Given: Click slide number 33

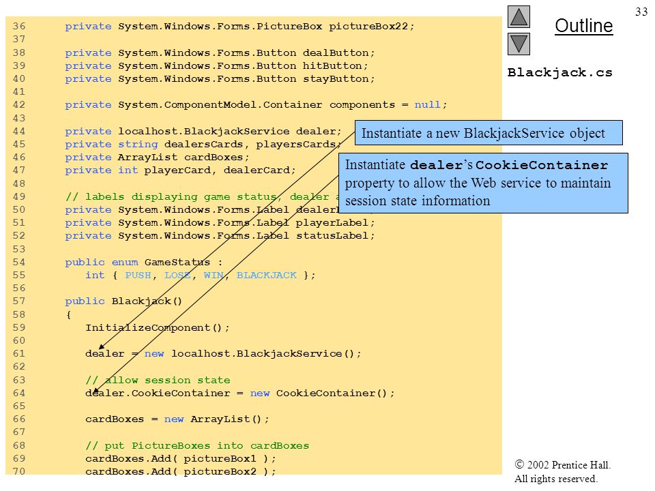Looking at the screenshot, I should pyautogui.click(x=641, y=12).
